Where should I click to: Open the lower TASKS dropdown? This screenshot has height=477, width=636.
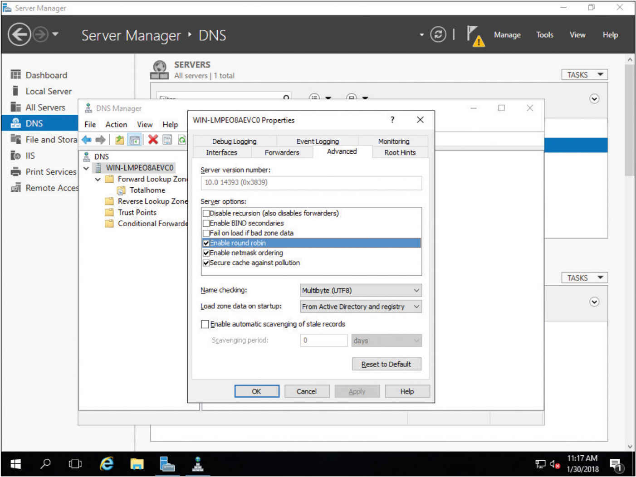click(584, 278)
